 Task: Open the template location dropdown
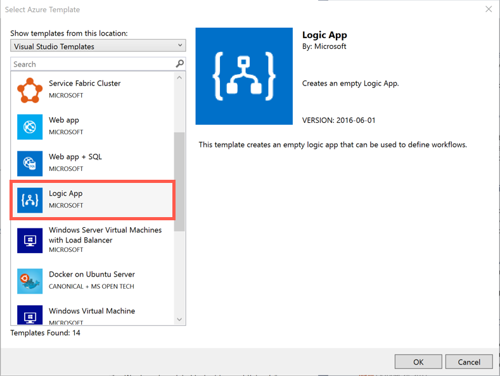coord(98,46)
